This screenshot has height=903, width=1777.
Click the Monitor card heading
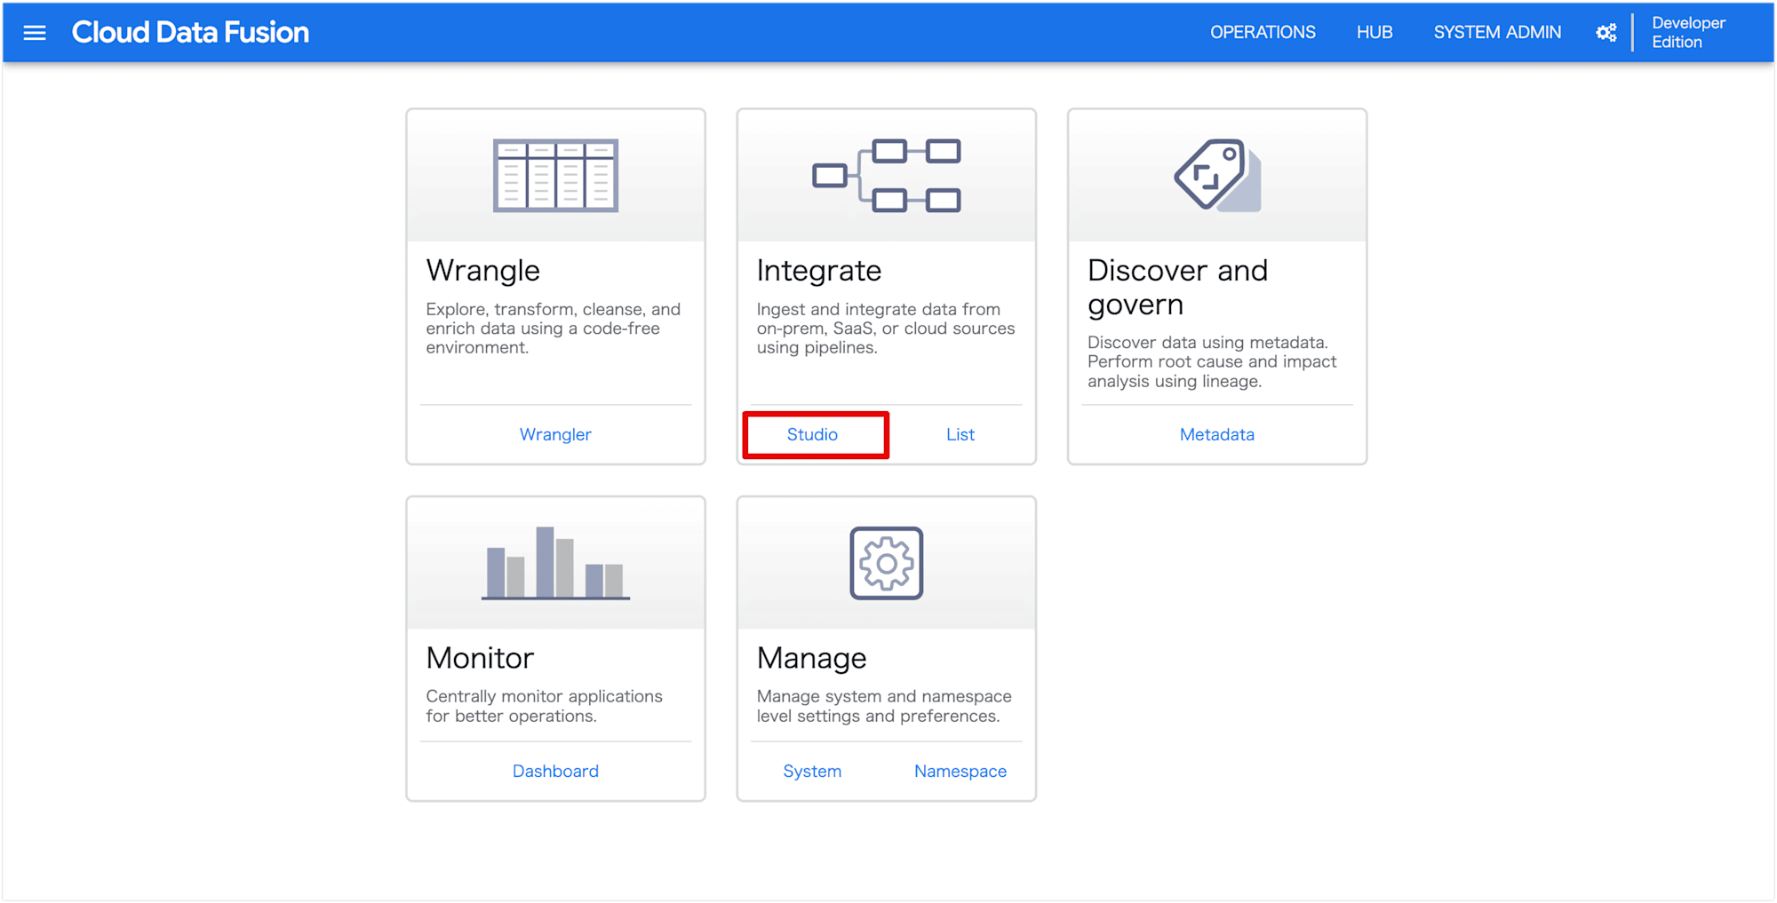click(480, 658)
